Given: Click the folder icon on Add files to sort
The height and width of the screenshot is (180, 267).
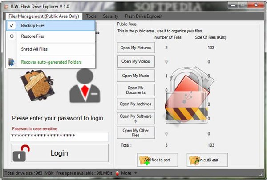Looking at the screenshot, I should pos(144,160).
